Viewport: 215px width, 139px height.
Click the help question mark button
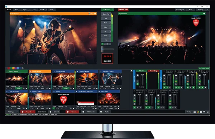pos(207,10)
